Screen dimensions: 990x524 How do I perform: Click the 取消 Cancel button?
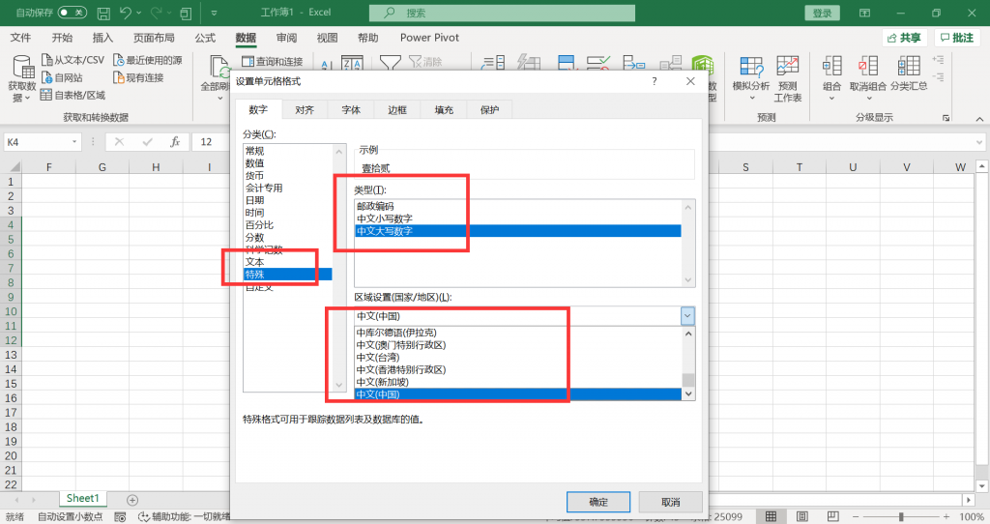tap(671, 502)
